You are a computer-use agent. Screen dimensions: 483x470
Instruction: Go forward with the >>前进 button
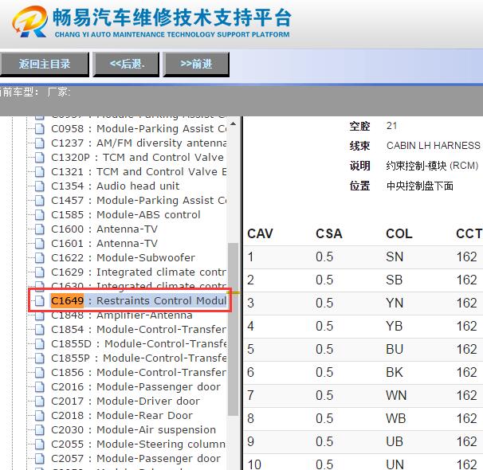point(196,64)
